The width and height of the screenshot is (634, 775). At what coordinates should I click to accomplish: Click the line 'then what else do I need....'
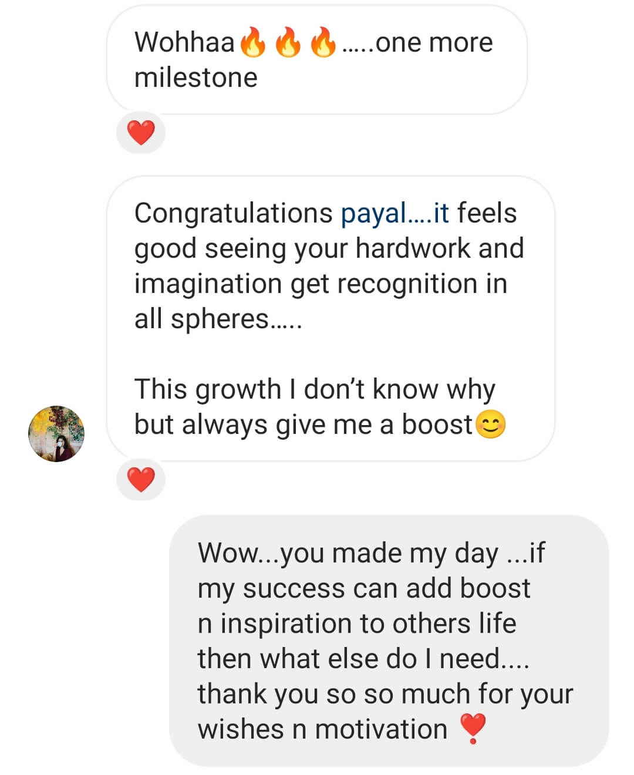tap(363, 659)
